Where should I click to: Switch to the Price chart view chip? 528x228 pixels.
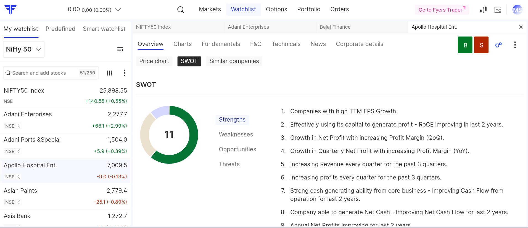[154, 61]
